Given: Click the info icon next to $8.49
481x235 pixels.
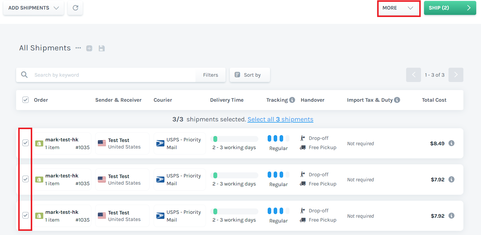Looking at the screenshot, I should click(x=451, y=143).
